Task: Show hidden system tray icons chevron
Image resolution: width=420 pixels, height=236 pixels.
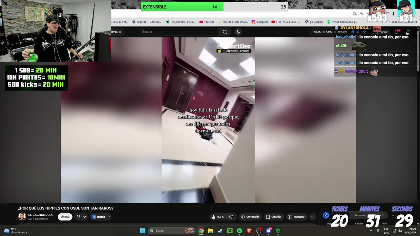Action: coord(371,231)
